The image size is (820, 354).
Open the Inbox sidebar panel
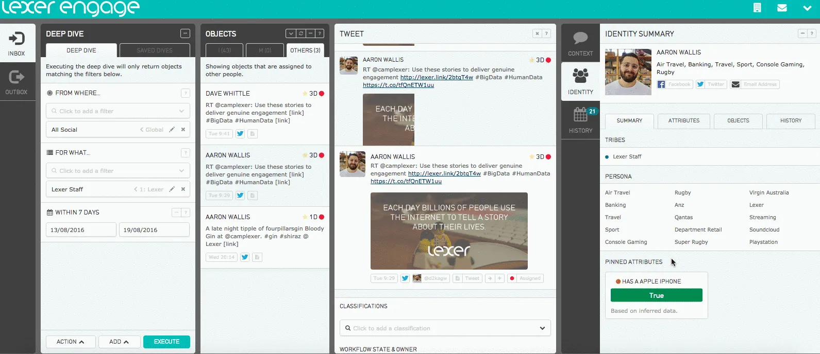coord(18,43)
